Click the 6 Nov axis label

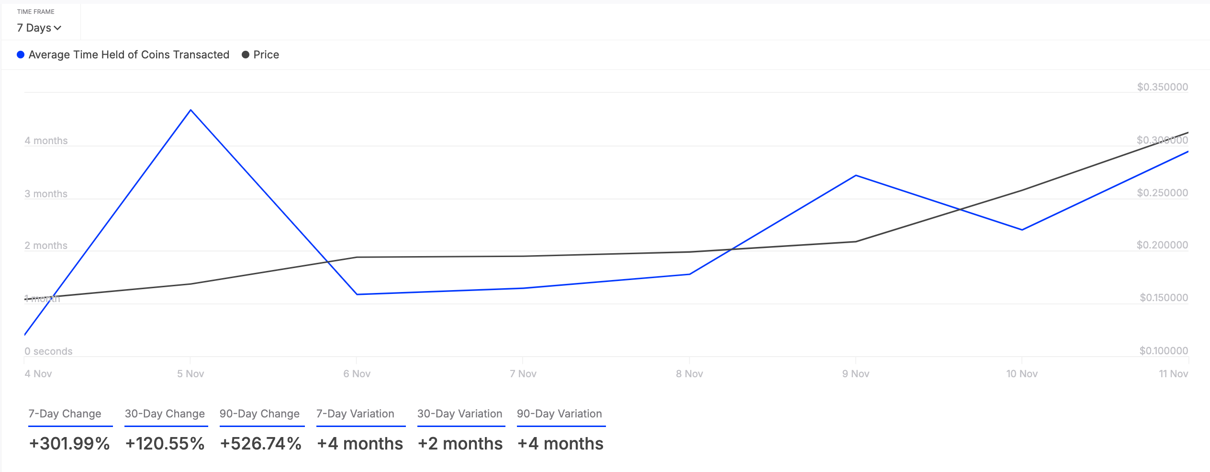[357, 374]
